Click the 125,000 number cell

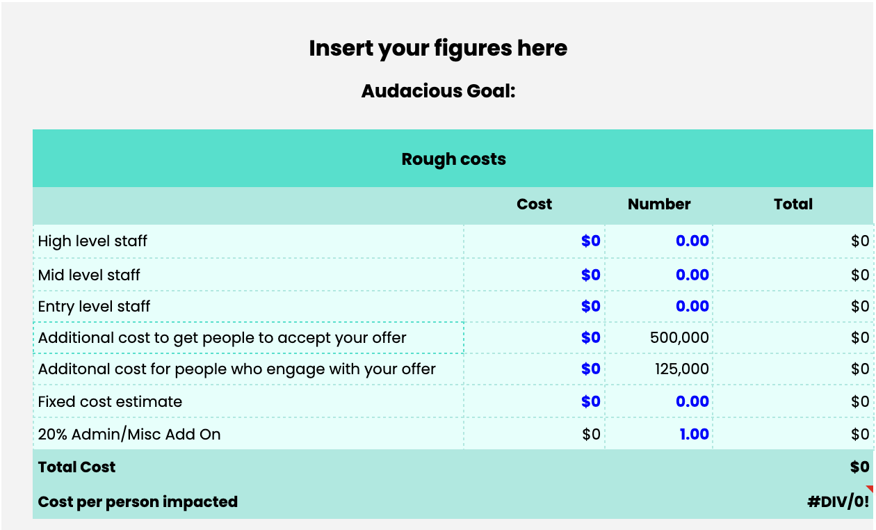[659, 369]
